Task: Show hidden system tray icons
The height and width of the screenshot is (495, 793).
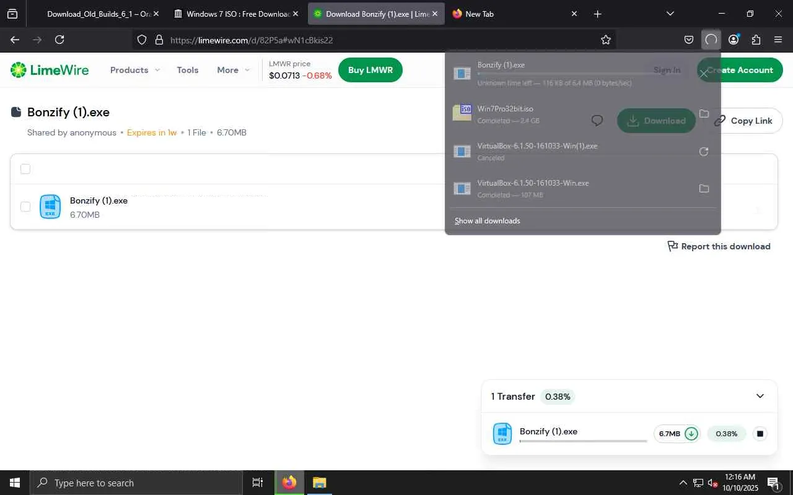Action: click(683, 483)
